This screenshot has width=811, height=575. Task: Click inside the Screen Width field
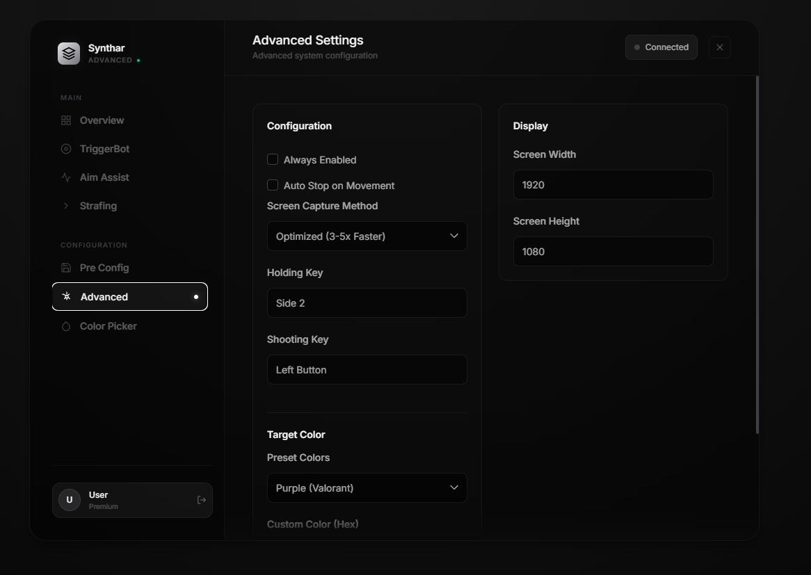613,184
